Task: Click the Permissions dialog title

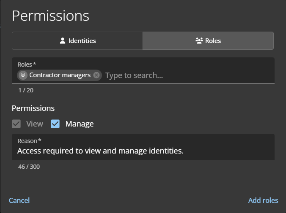Action: (50, 16)
